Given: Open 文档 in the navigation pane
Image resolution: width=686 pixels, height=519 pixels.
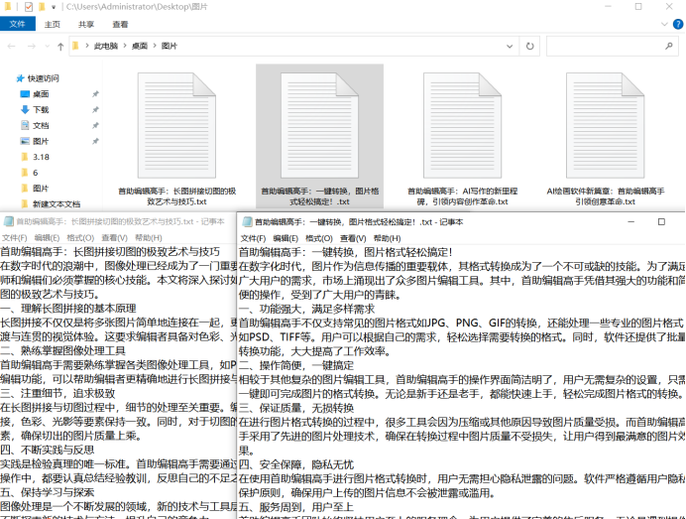Looking at the screenshot, I should tap(41, 126).
